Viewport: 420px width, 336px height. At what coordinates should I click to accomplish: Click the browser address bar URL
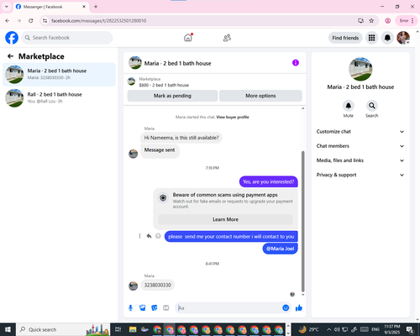tap(98, 21)
